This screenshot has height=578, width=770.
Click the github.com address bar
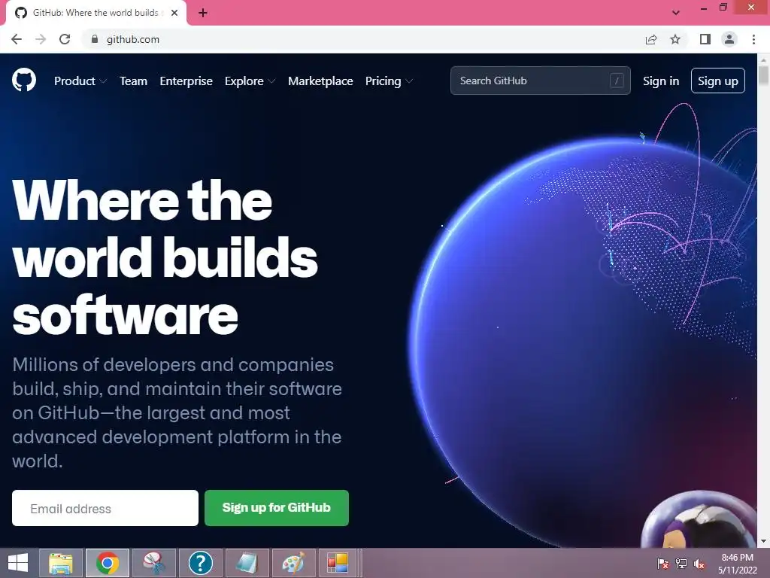coord(363,39)
